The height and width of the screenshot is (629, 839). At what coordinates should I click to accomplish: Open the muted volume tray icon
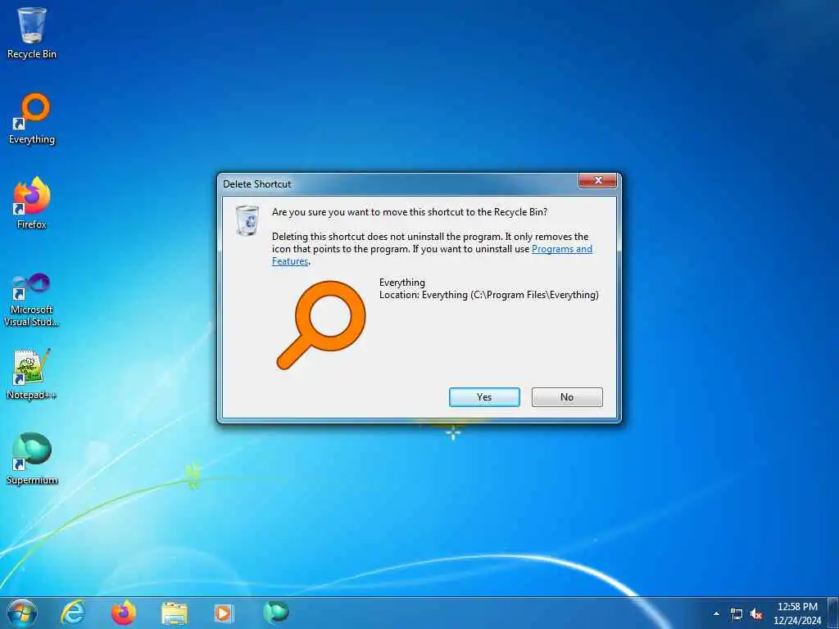756,614
